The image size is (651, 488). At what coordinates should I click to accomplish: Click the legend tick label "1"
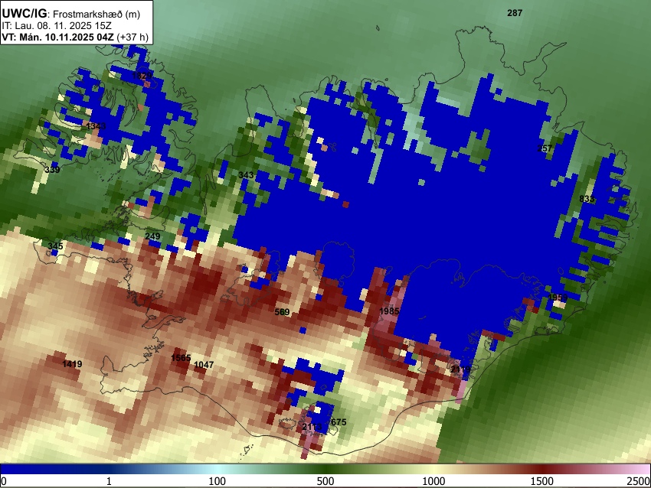(109, 481)
